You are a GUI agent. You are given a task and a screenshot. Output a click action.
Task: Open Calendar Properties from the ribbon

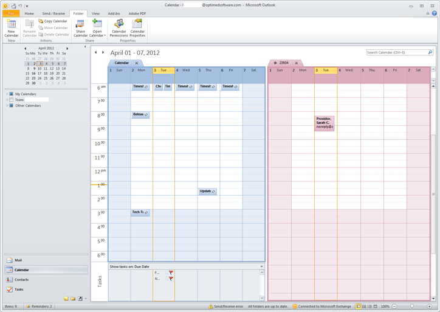(x=137, y=28)
